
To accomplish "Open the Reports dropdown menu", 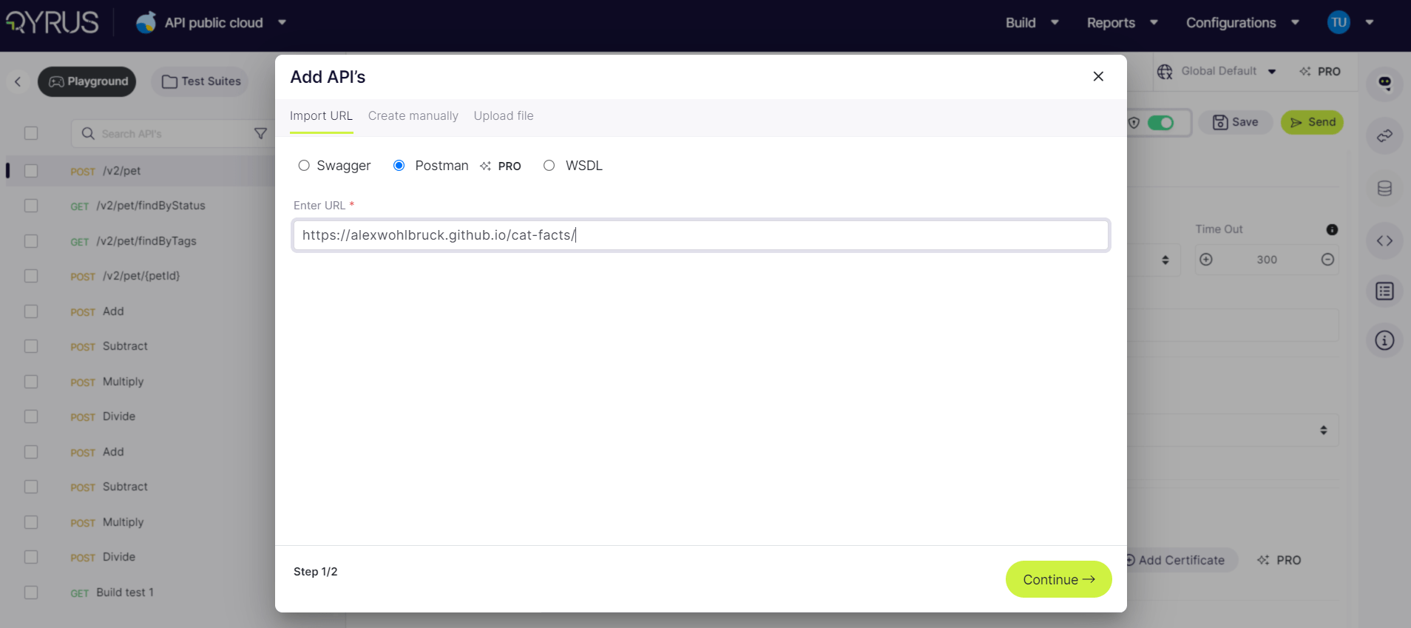I will pyautogui.click(x=1121, y=23).
